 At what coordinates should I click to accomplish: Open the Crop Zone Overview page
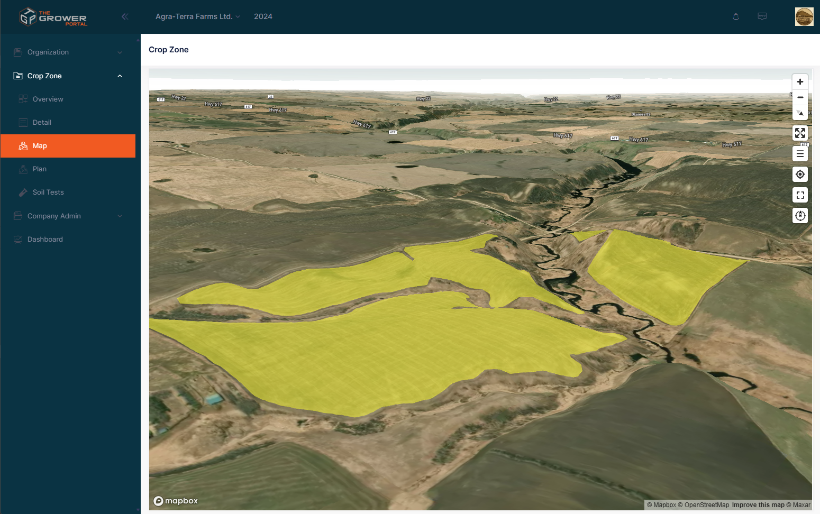(48, 99)
